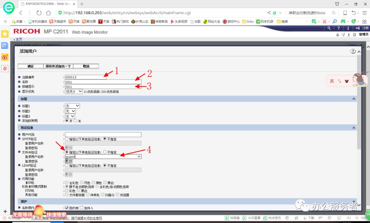Click the 用户代码 input field
Screen dimensions: 370x223
[103, 135]
